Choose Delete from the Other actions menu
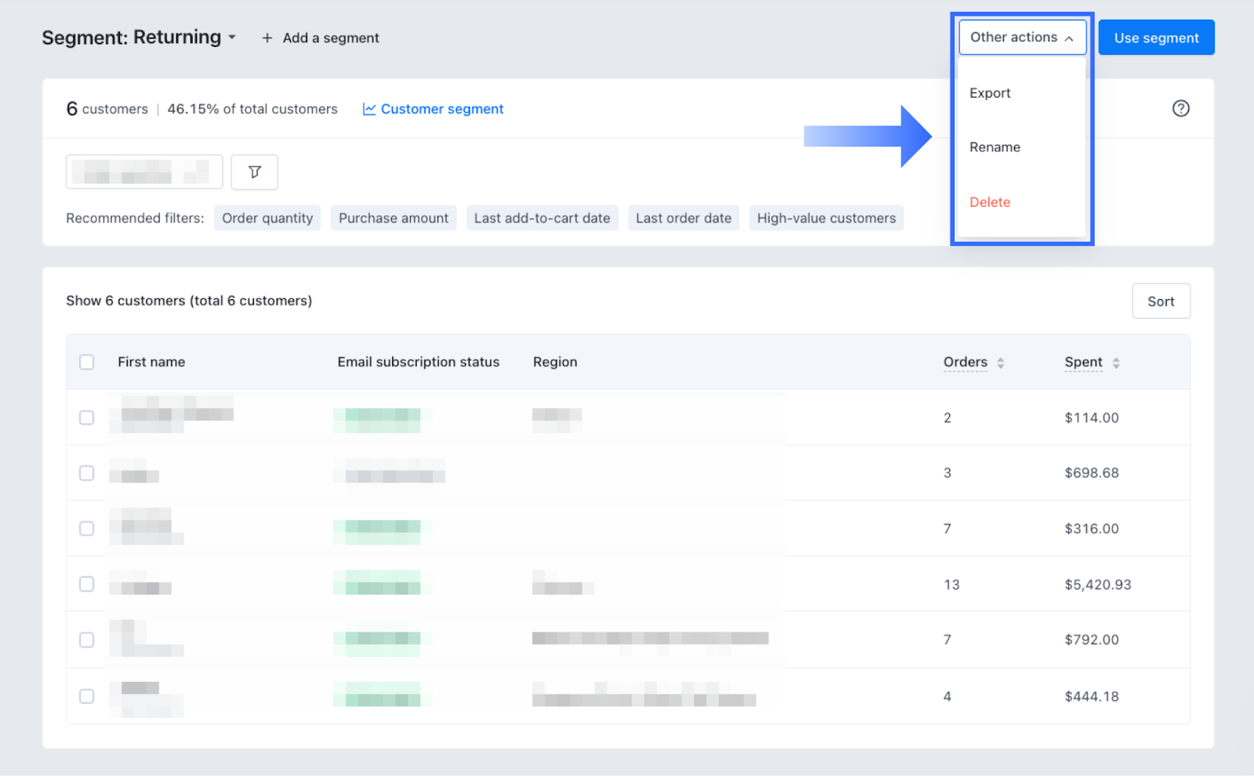 coord(990,202)
